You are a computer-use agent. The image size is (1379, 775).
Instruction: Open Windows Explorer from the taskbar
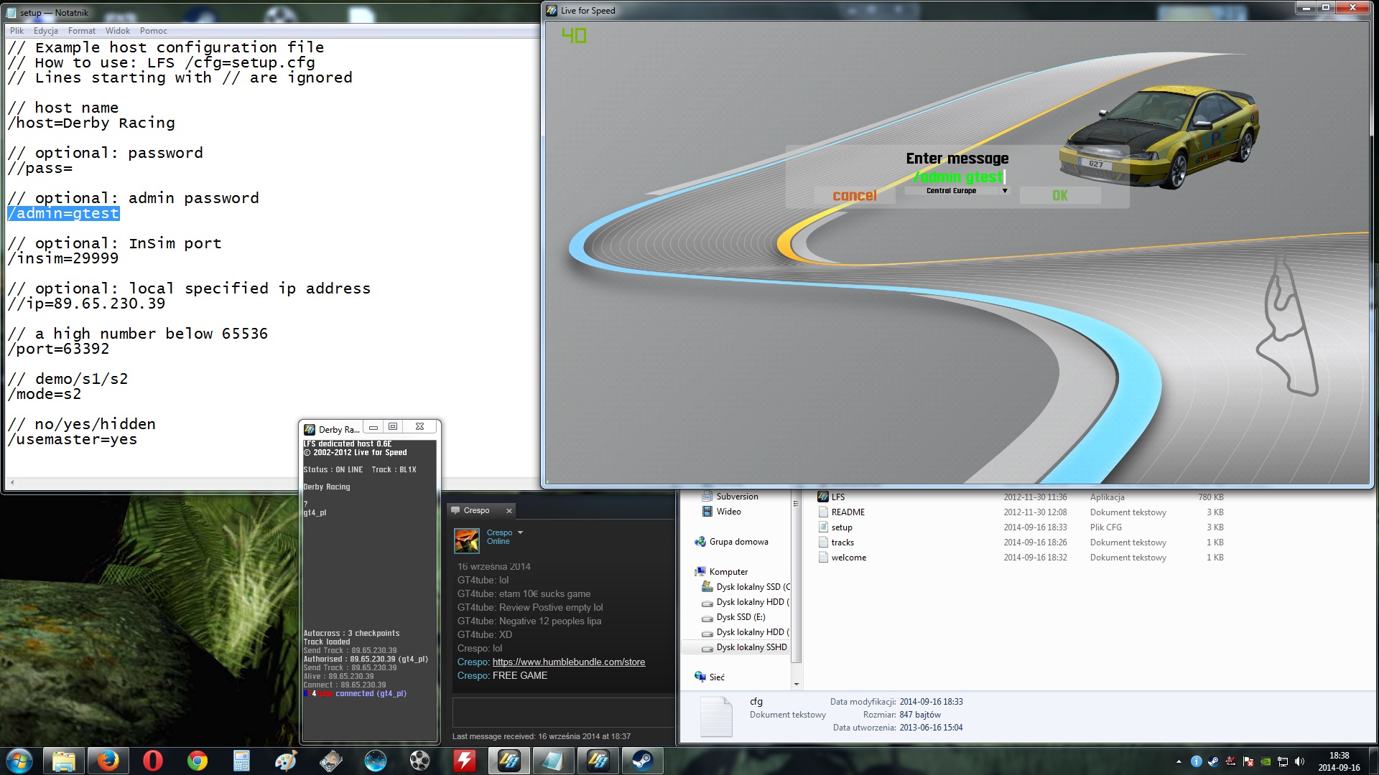coord(64,761)
